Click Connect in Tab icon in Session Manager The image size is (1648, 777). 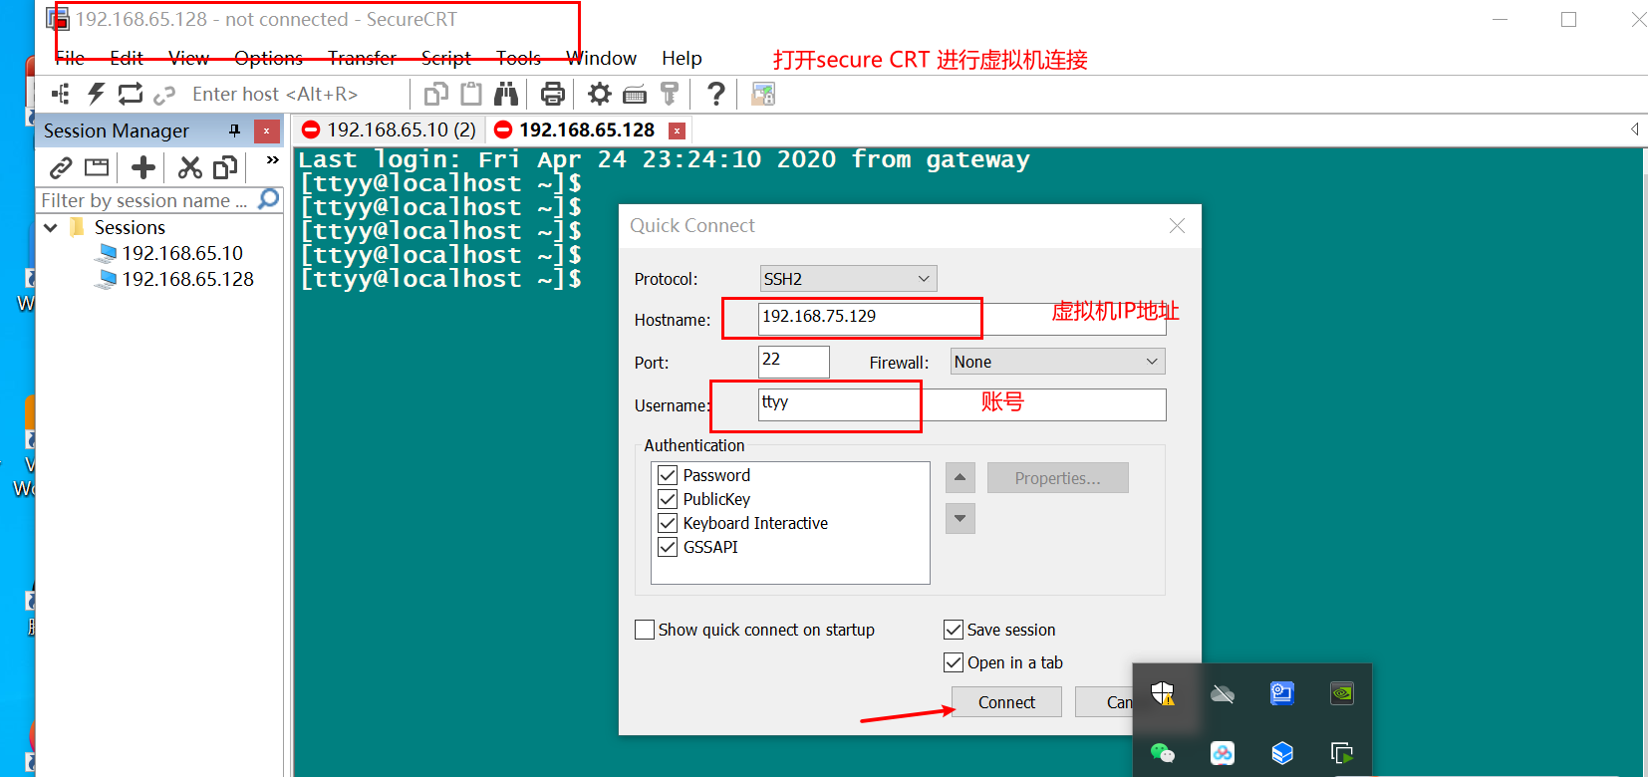(97, 167)
